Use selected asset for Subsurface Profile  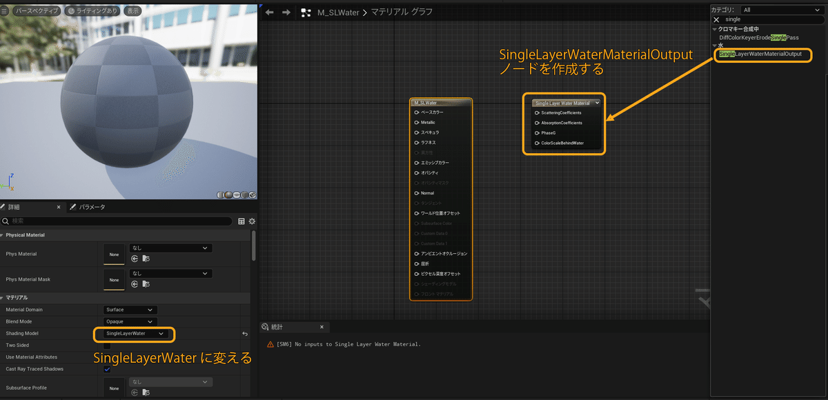pos(135,392)
